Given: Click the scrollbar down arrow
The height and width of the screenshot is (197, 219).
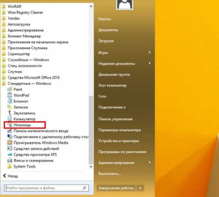Looking at the screenshot, I should tap(91, 166).
